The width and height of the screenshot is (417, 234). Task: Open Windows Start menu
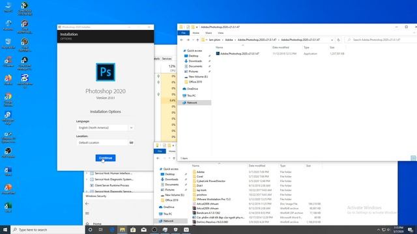coord(5,229)
